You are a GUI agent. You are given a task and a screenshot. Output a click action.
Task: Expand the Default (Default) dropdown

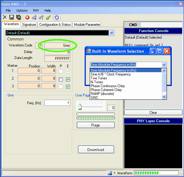click(112, 33)
